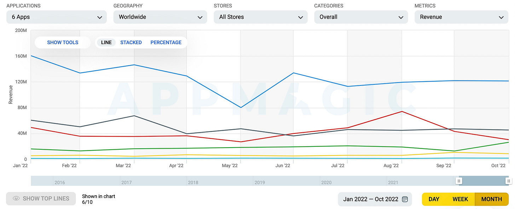Grab the left timeline range handle
This screenshot has height=209, width=515.
pyautogui.click(x=459, y=181)
